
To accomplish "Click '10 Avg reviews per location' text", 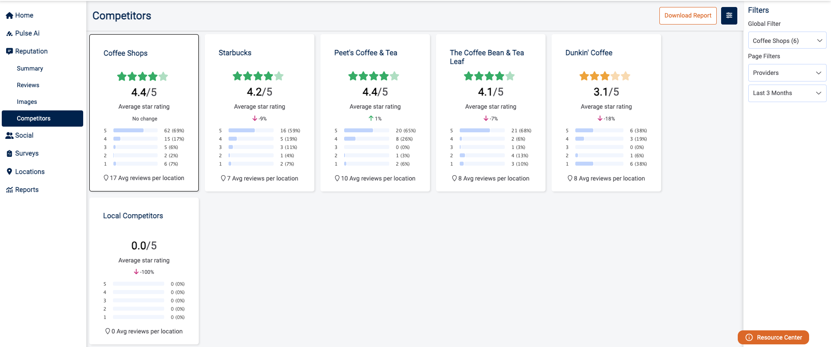I will coord(378,178).
